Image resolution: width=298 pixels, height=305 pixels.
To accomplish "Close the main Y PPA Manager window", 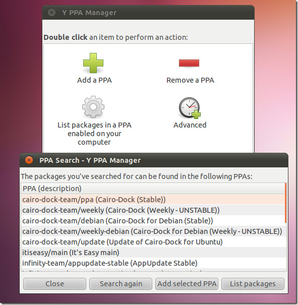I will pyautogui.click(x=51, y=13).
